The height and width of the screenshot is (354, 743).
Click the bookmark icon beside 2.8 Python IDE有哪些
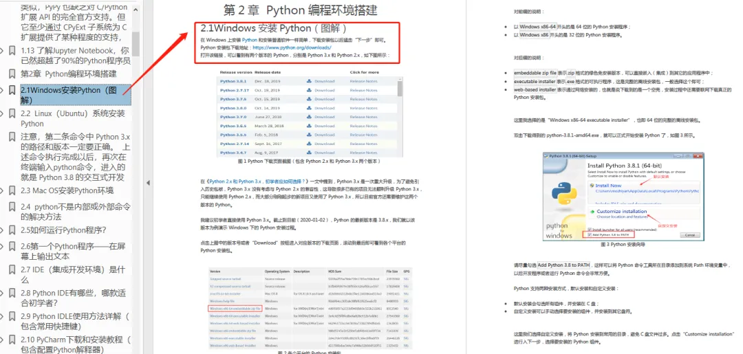pos(12,293)
